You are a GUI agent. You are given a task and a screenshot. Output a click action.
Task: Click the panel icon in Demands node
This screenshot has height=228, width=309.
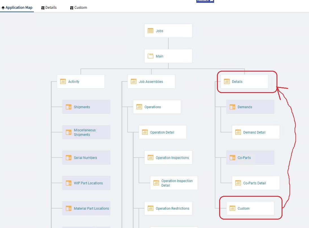coord(232,107)
